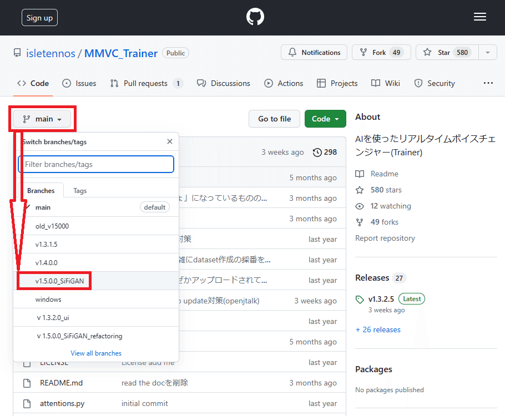The height and width of the screenshot is (416, 505).
Task: Click the file icon beside README.md
Action: [28, 383]
